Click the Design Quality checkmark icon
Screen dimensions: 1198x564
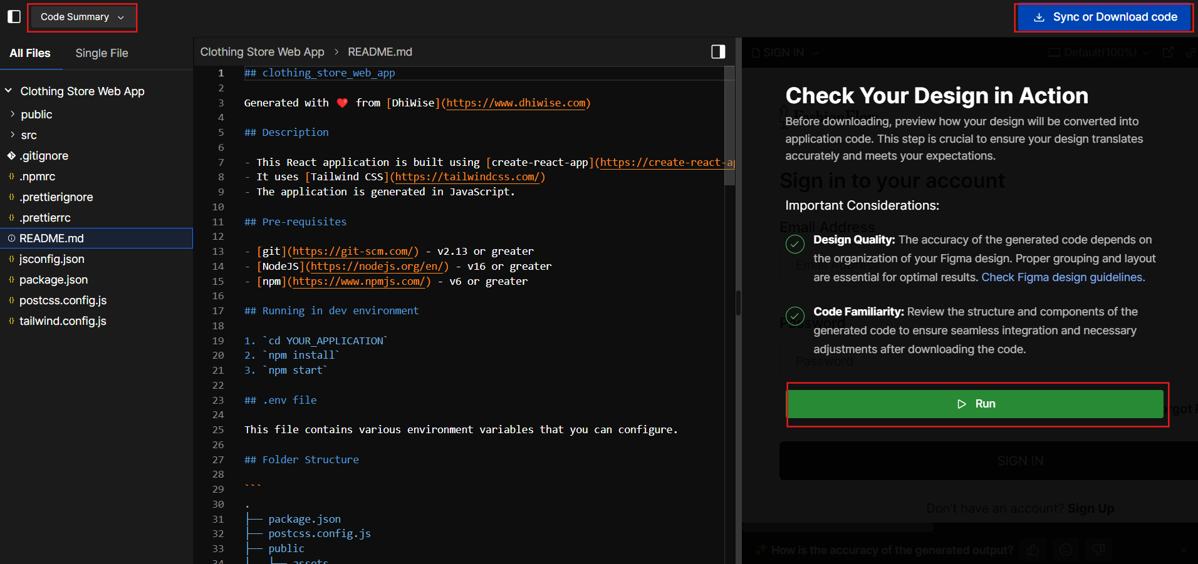(x=795, y=244)
